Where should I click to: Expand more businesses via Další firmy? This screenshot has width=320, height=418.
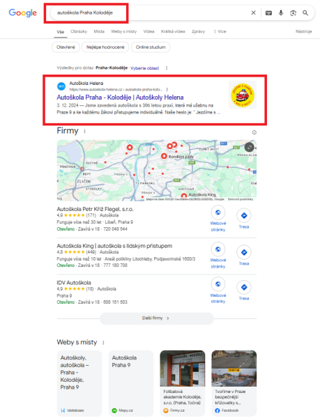click(x=157, y=318)
